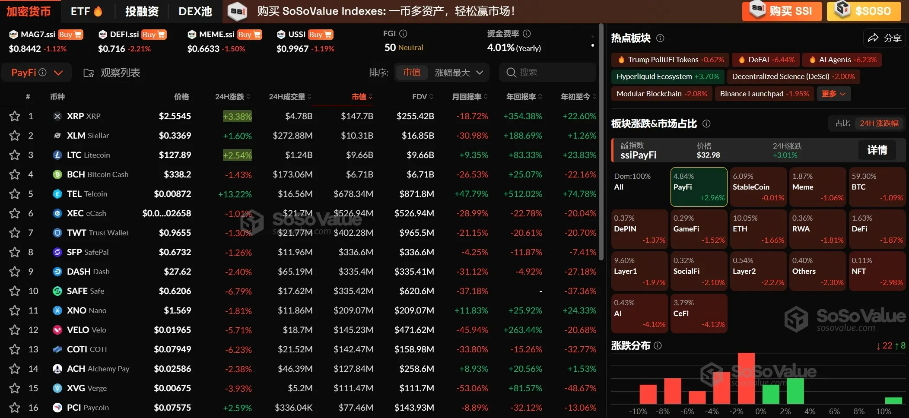
Task: Expand the 更多 hot sectors list
Action: click(x=833, y=94)
